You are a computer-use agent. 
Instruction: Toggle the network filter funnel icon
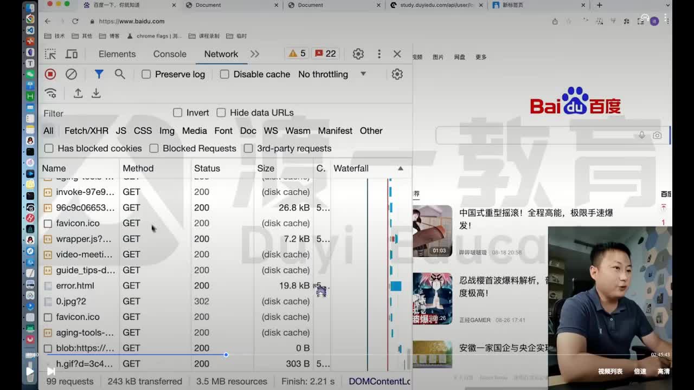pyautogui.click(x=99, y=74)
